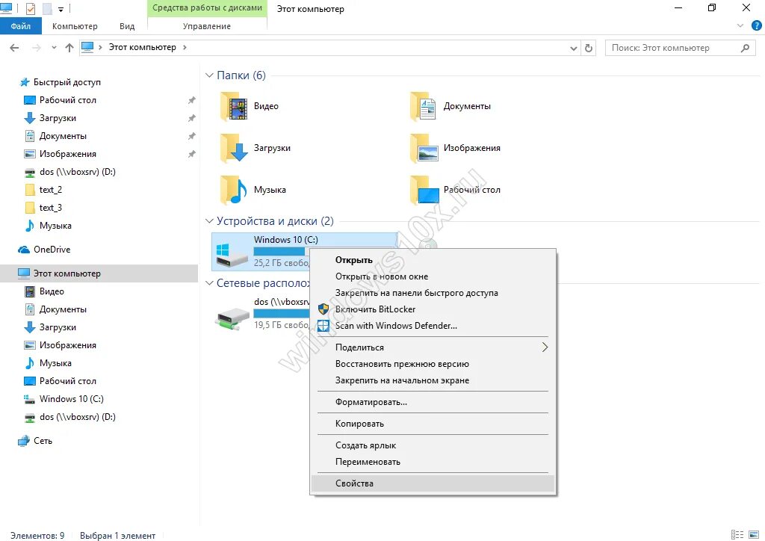Choose Scan with Windows Defender...
The image size is (765, 541).
pyautogui.click(x=433, y=326)
